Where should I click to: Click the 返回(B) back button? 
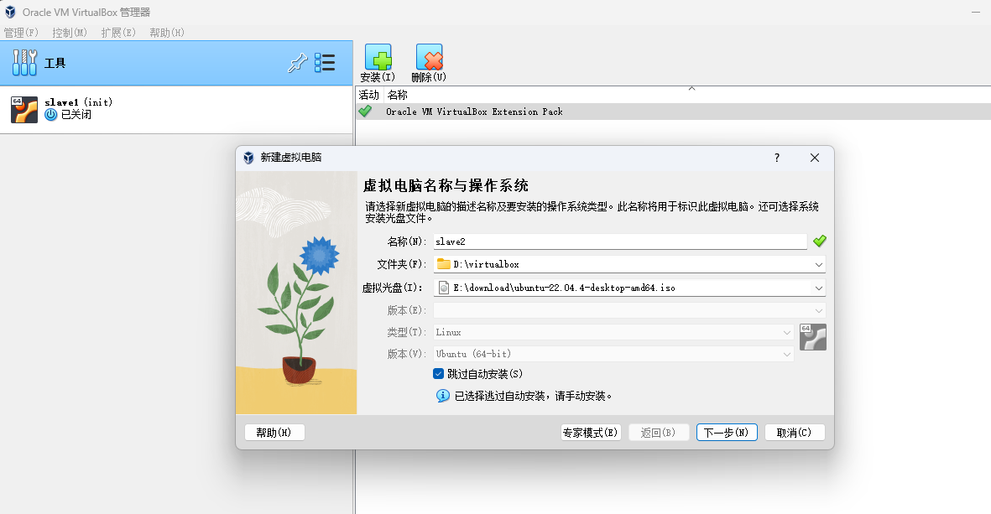click(x=659, y=433)
